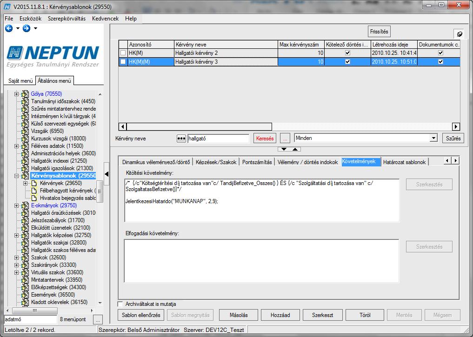
Task: Tick the row checkbox for Hallgatói kérvény 3
Action: (123, 62)
